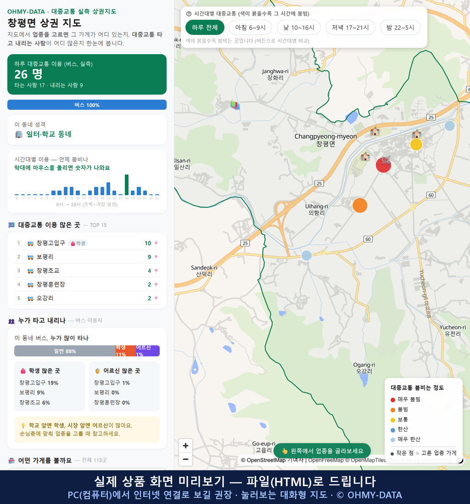Click the pale blue marker on road near Sandeok-ri
This screenshot has height=504, width=470.
click(307, 256)
